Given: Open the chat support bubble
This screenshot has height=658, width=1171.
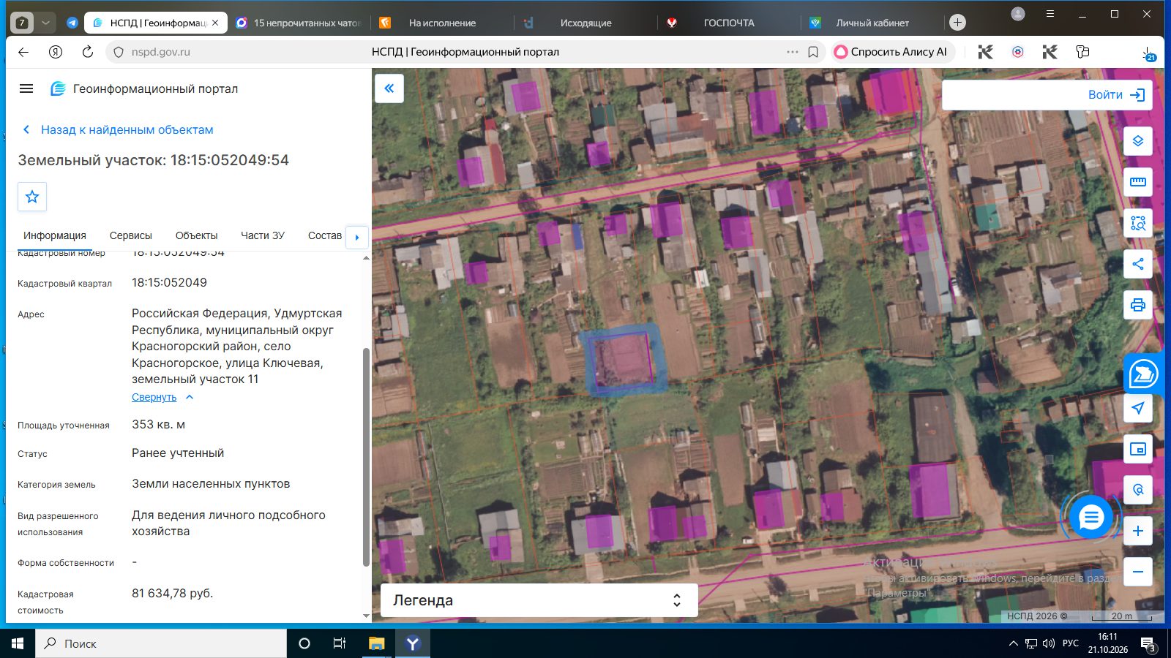Looking at the screenshot, I should [1090, 518].
